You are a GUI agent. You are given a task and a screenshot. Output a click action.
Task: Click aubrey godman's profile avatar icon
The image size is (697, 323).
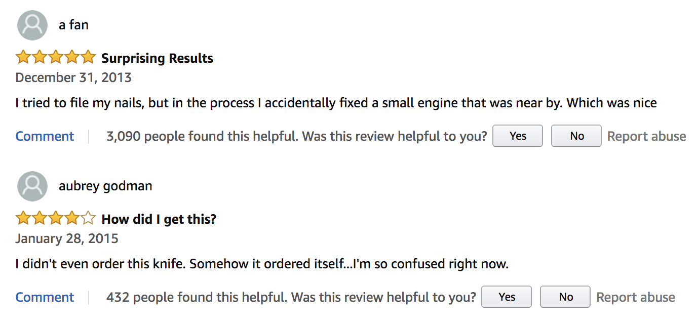tap(32, 186)
